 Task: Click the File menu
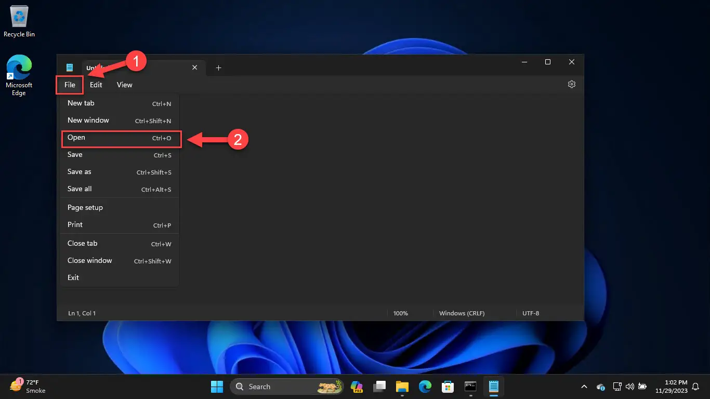pos(70,85)
